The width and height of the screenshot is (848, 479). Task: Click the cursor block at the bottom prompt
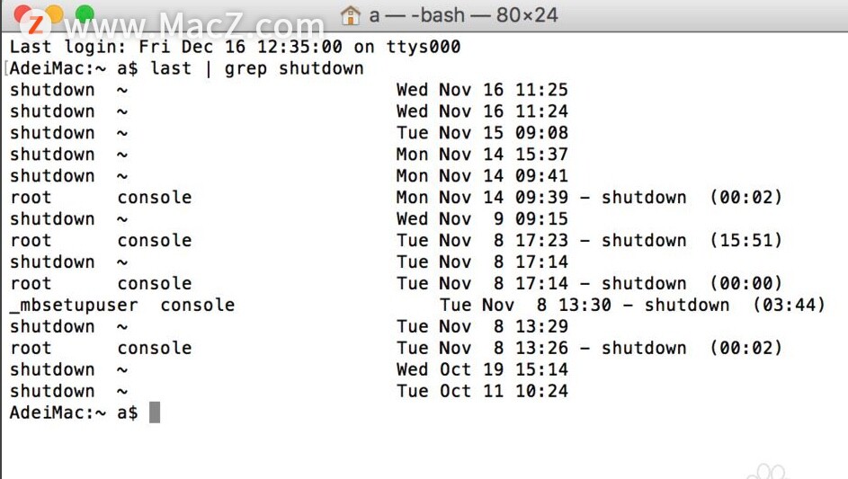[x=155, y=412]
